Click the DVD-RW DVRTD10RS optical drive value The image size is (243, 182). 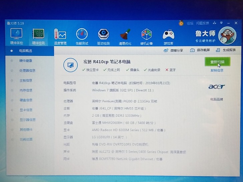120,145
